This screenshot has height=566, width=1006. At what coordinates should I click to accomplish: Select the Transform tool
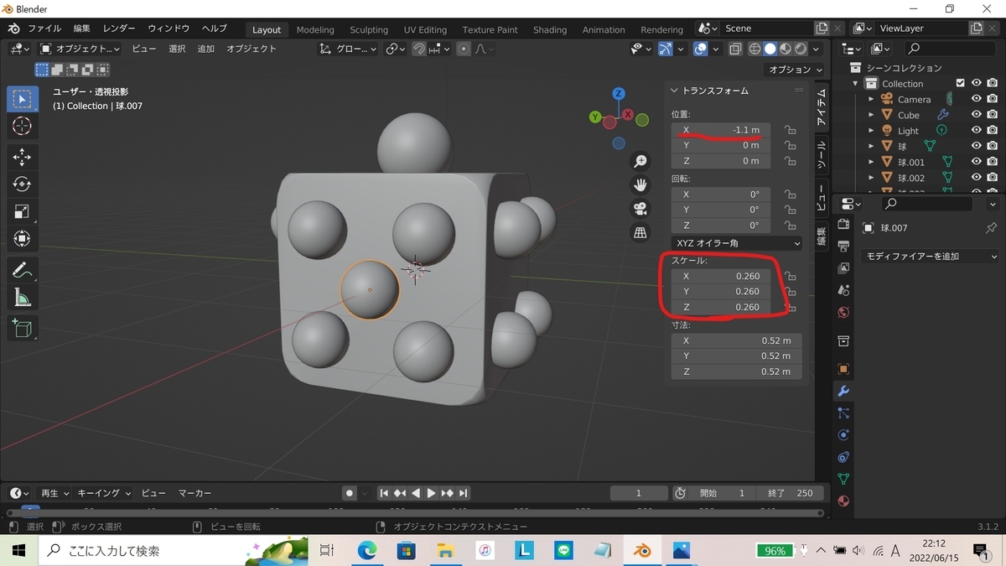tap(23, 240)
